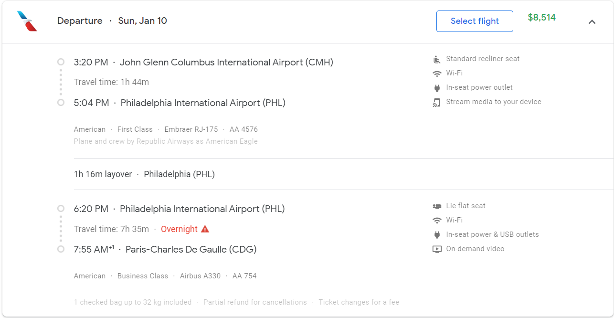614x318 pixels.
Task: Click the Wi-Fi icon for the Columbus flight
Action: (x=436, y=74)
